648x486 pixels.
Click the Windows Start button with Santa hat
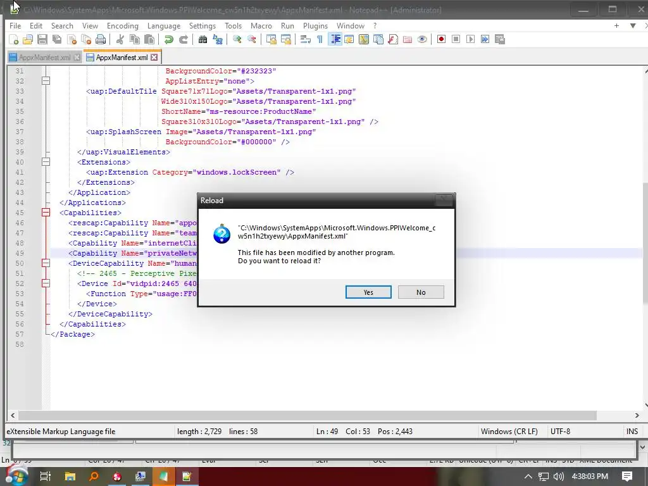point(16,476)
